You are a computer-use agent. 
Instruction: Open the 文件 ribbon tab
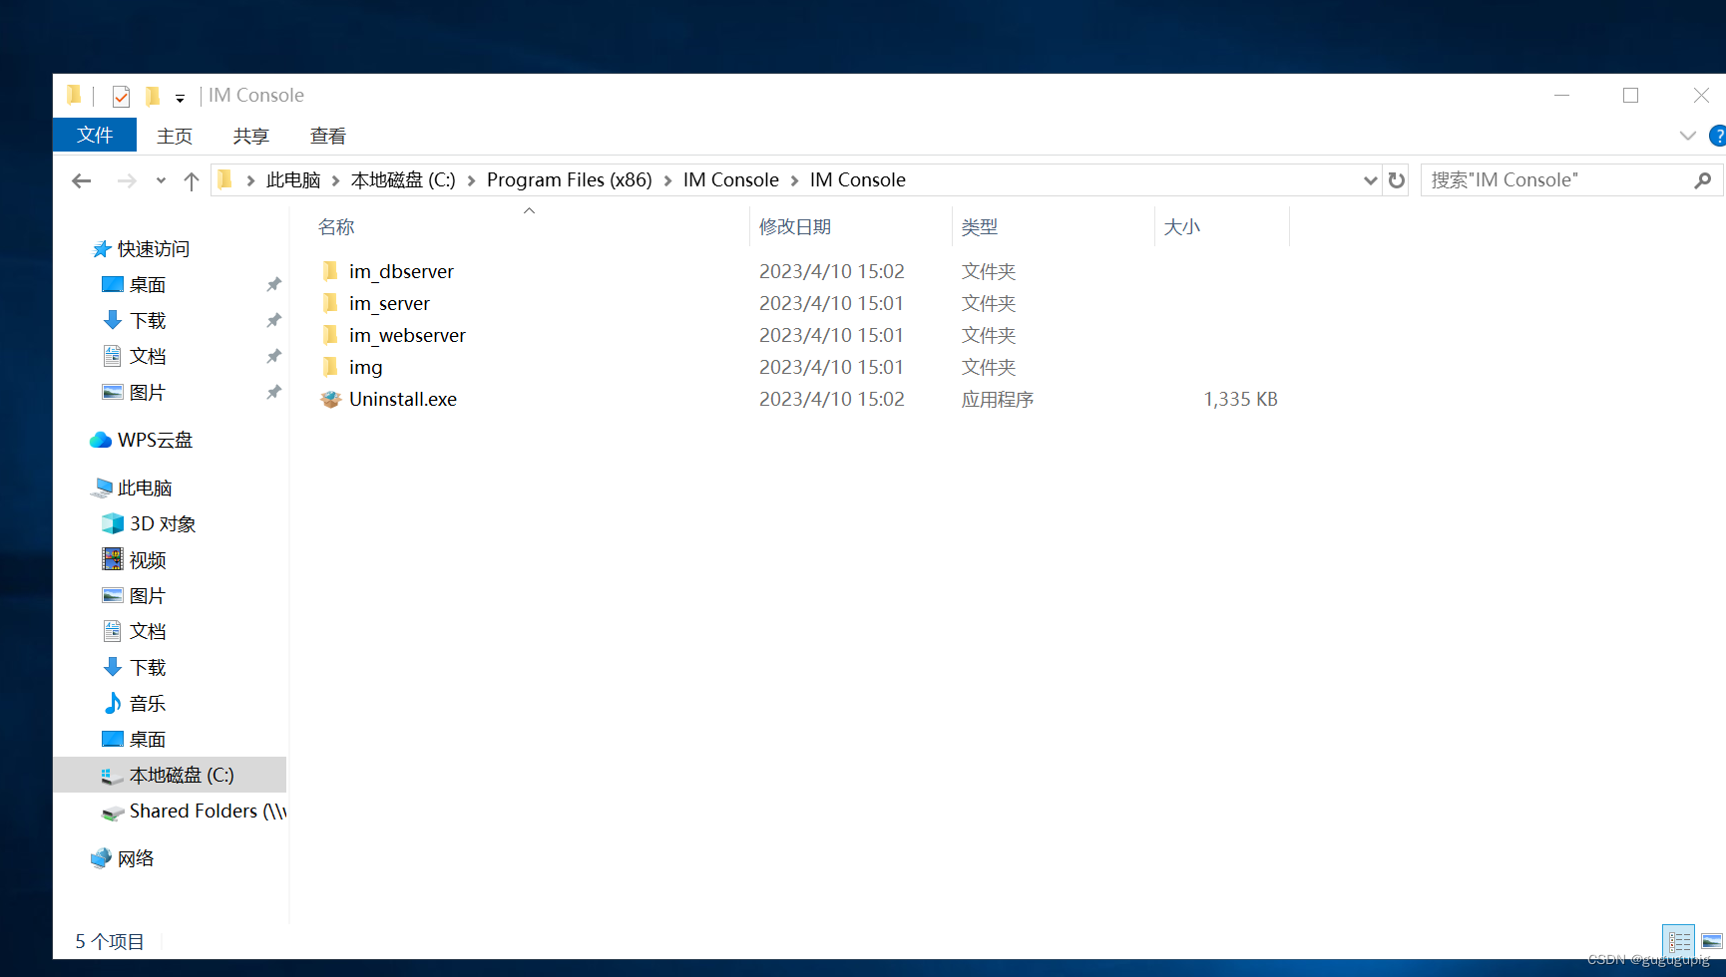point(95,135)
